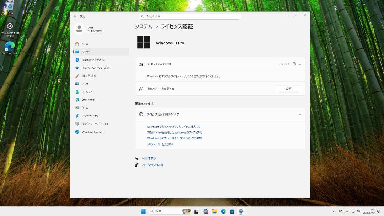This screenshot has width=384, height=216.
Task: Show hidden system tray icons
Action: coord(334,211)
